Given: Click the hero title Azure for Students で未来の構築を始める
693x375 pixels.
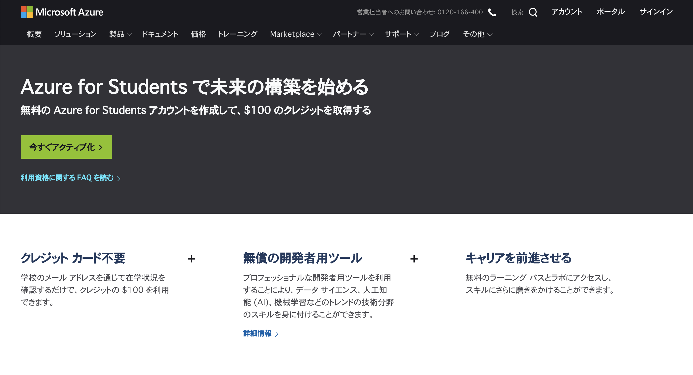Looking at the screenshot, I should 194,87.
